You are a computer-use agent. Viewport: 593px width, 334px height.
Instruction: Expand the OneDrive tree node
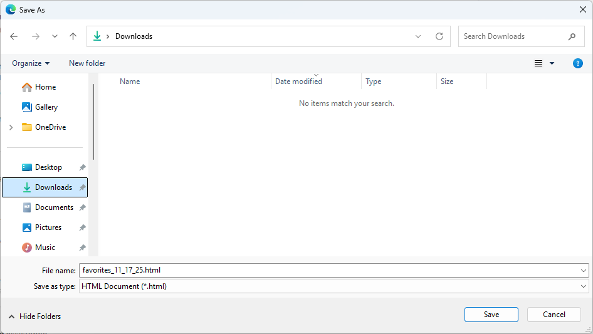point(11,127)
